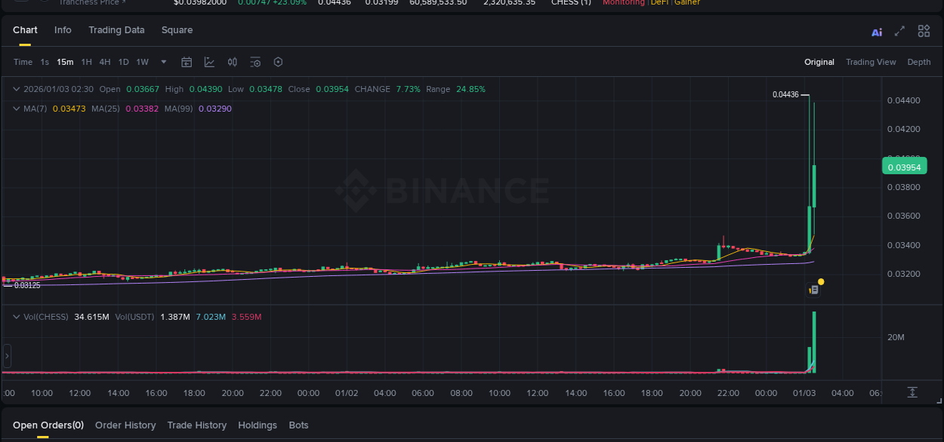944x442 pixels.
Task: Open the extra timeframes dropdown arrow
Action: (x=162, y=62)
